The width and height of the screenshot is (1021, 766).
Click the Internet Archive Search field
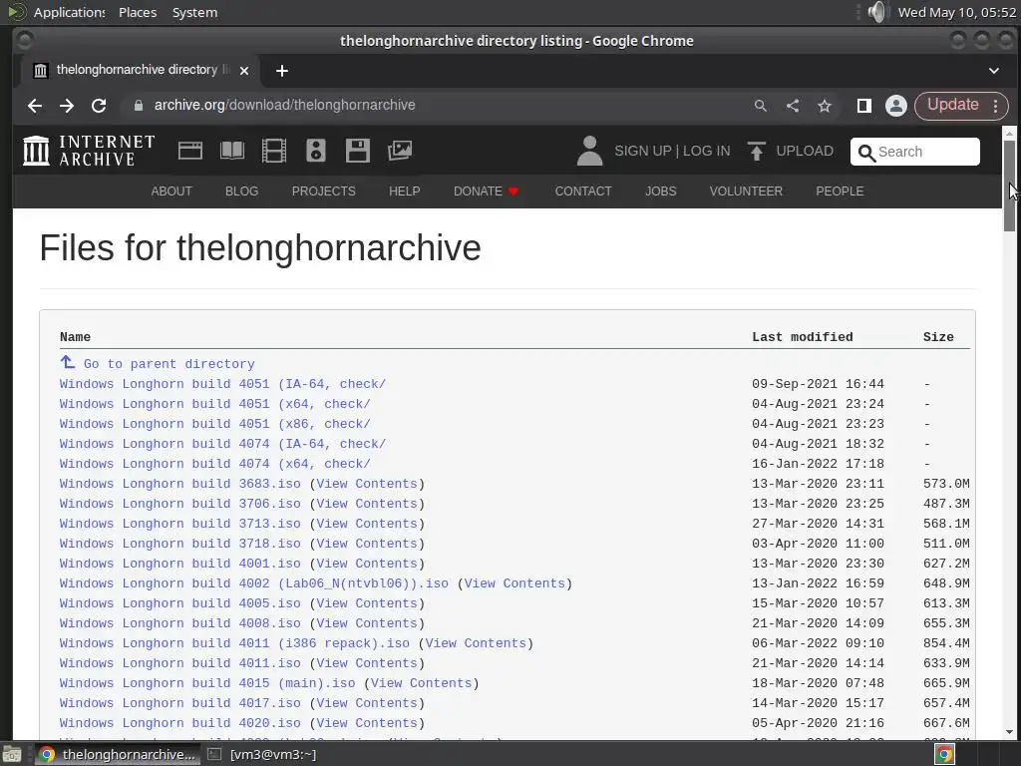click(x=915, y=152)
